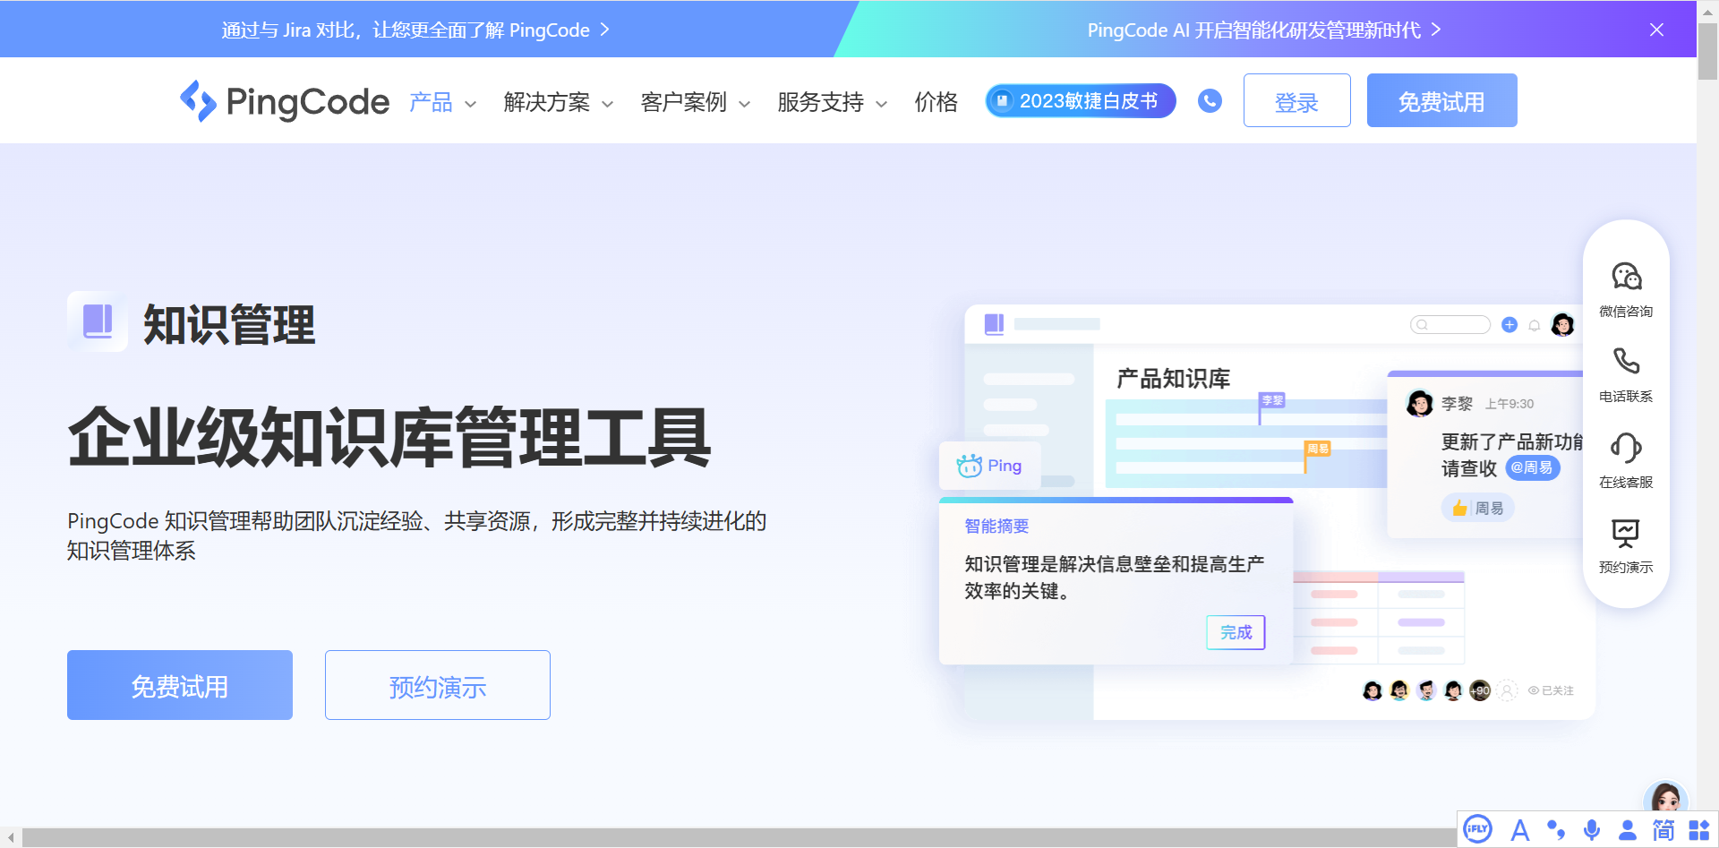1719x848 pixels.
Task: Toggle the 简 simplified Chinese icon
Action: (x=1663, y=830)
